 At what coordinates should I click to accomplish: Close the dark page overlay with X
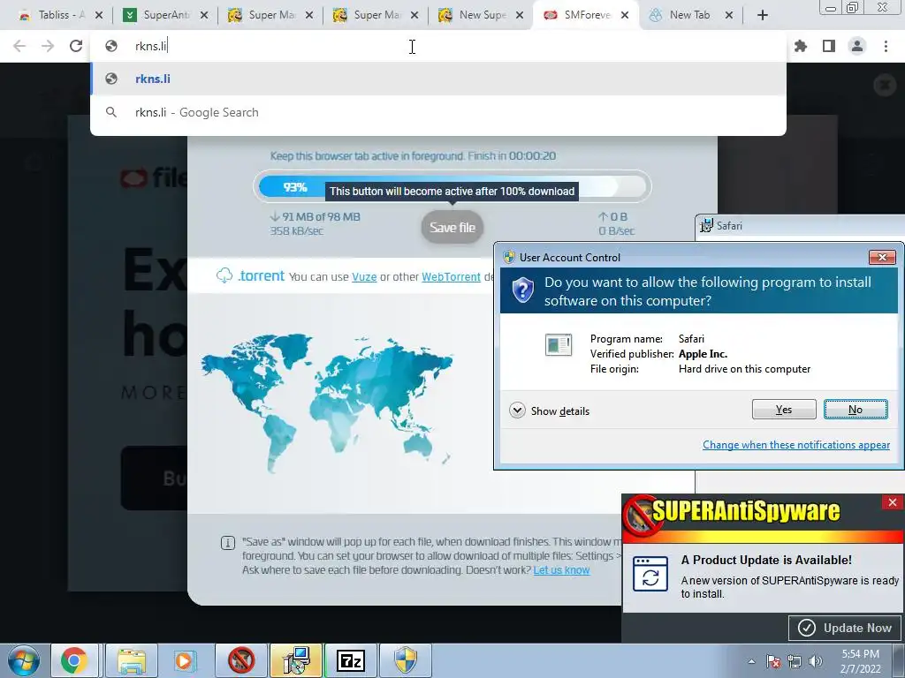[884, 86]
